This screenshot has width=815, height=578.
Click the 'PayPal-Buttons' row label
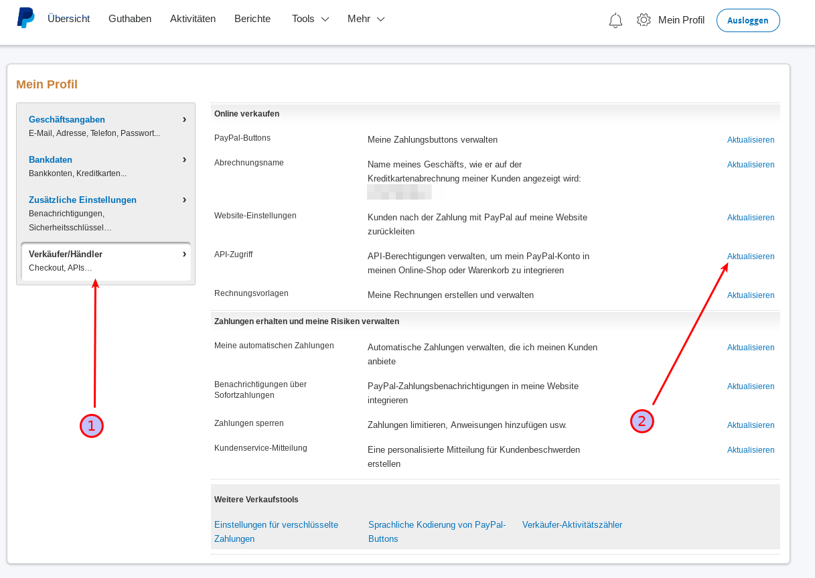242,138
